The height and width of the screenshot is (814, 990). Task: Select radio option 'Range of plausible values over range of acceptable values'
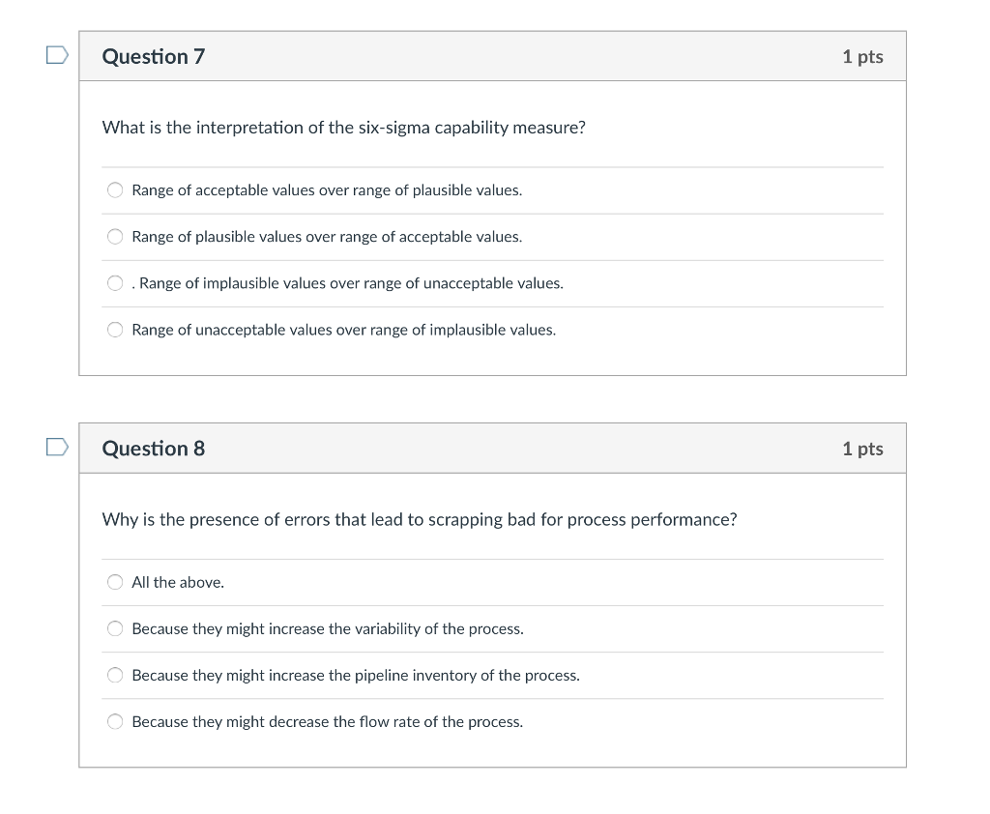114,236
